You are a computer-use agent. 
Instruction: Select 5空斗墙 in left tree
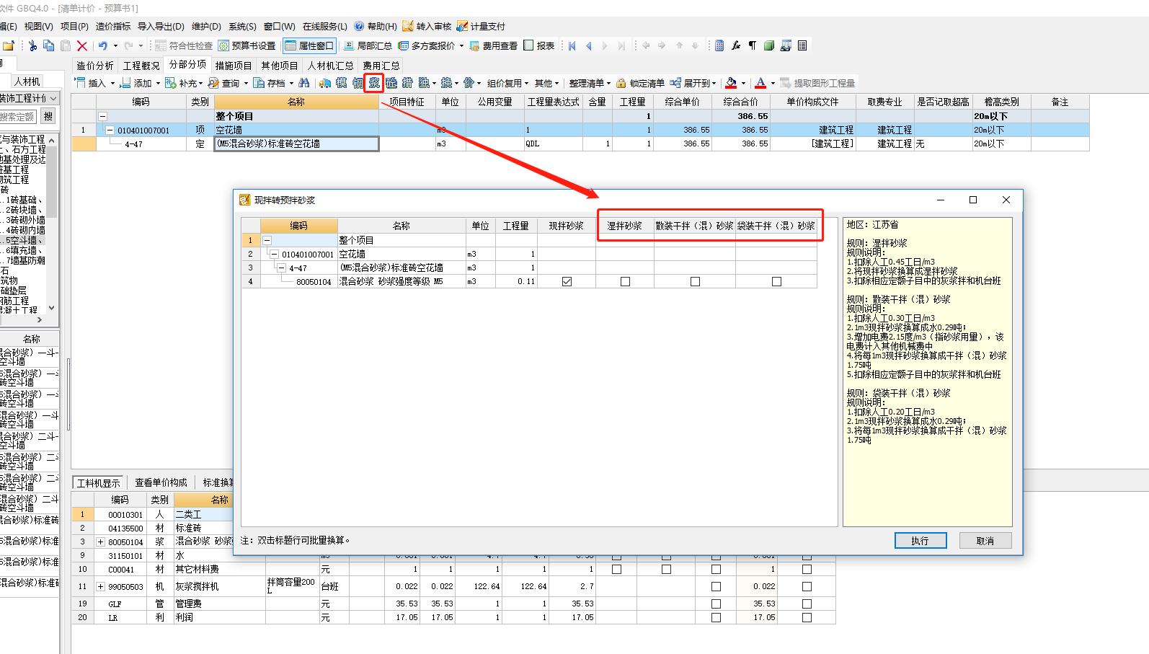21,240
